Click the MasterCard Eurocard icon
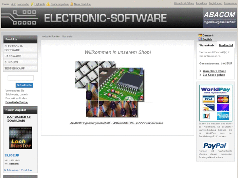 pyautogui.click(x=223, y=99)
